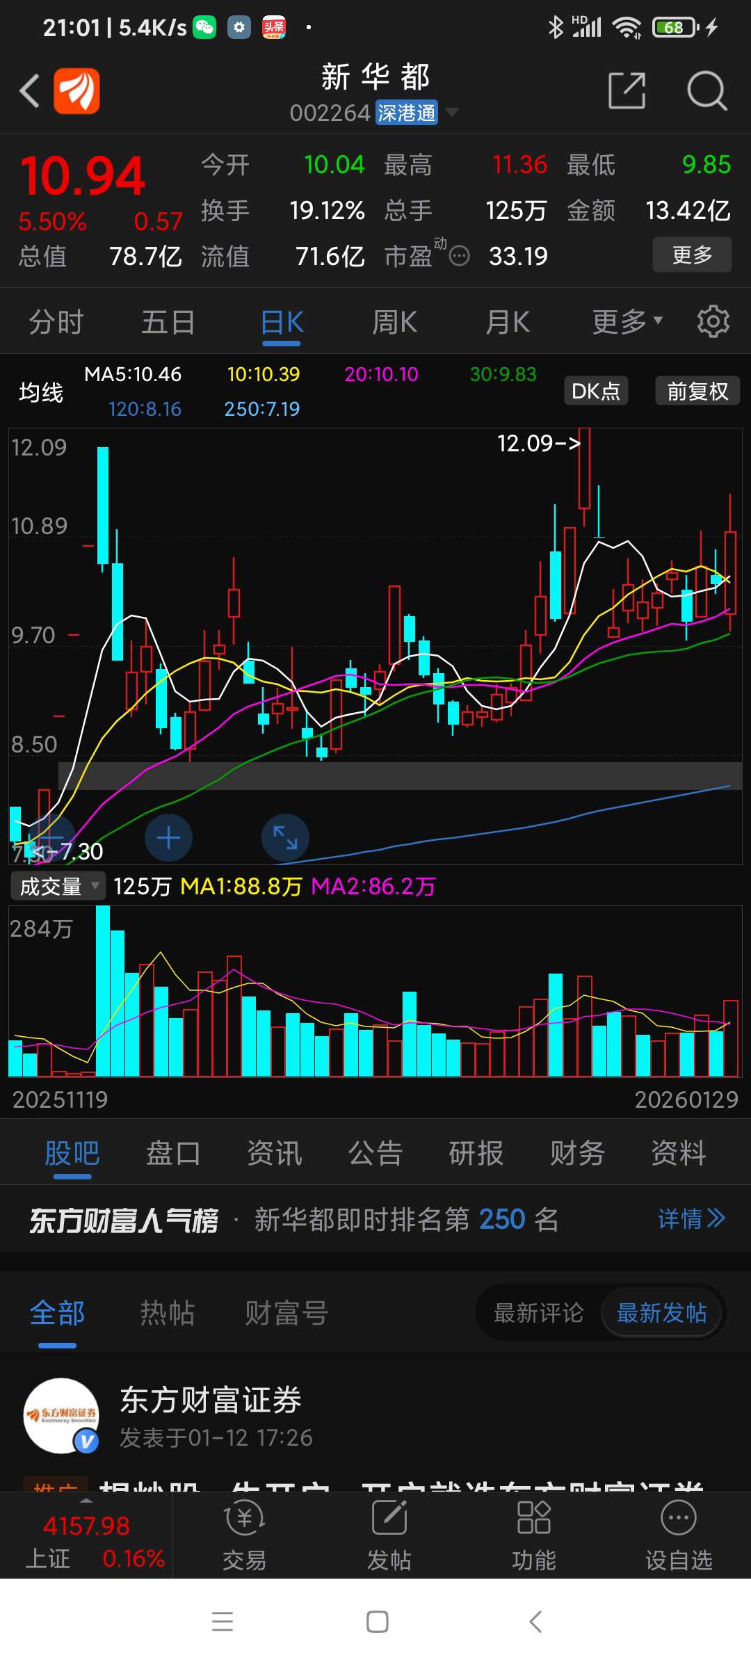Open the 股吧 tab

72,1153
